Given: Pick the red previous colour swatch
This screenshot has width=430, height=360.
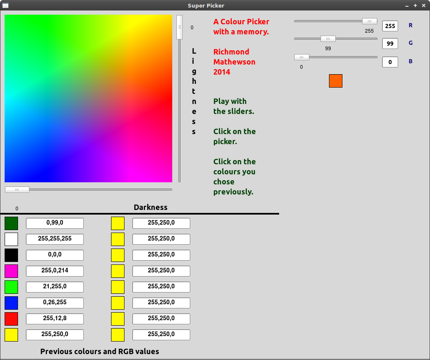Looking at the screenshot, I should point(11,319).
